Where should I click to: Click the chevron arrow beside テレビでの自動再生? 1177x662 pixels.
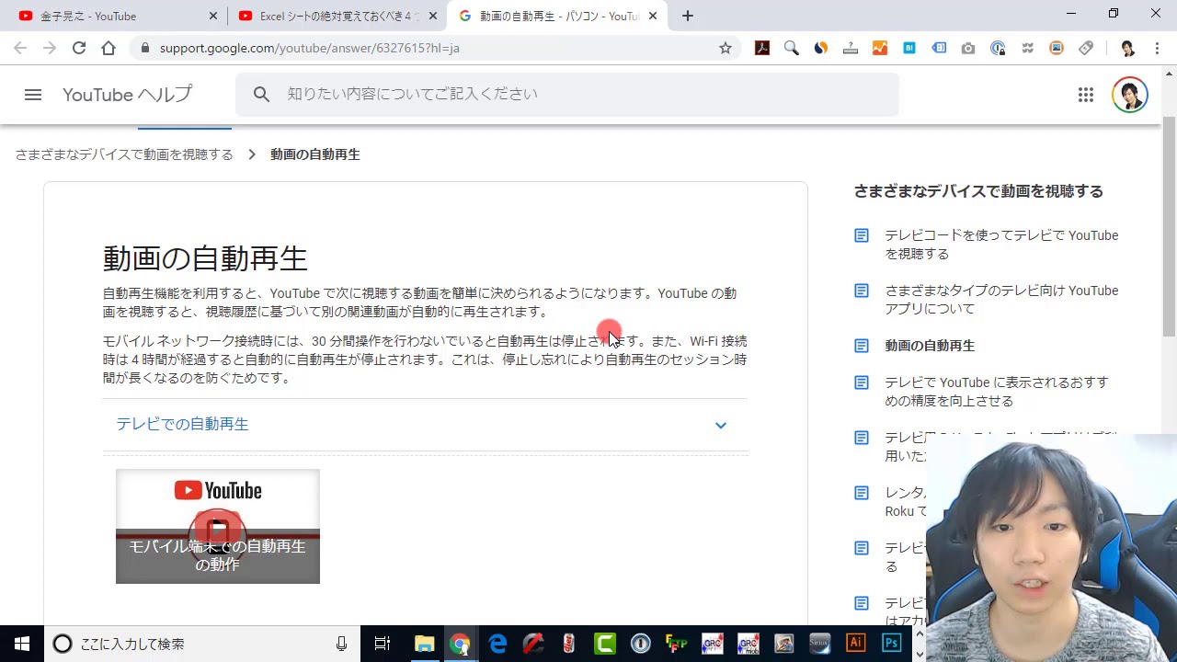(x=721, y=425)
